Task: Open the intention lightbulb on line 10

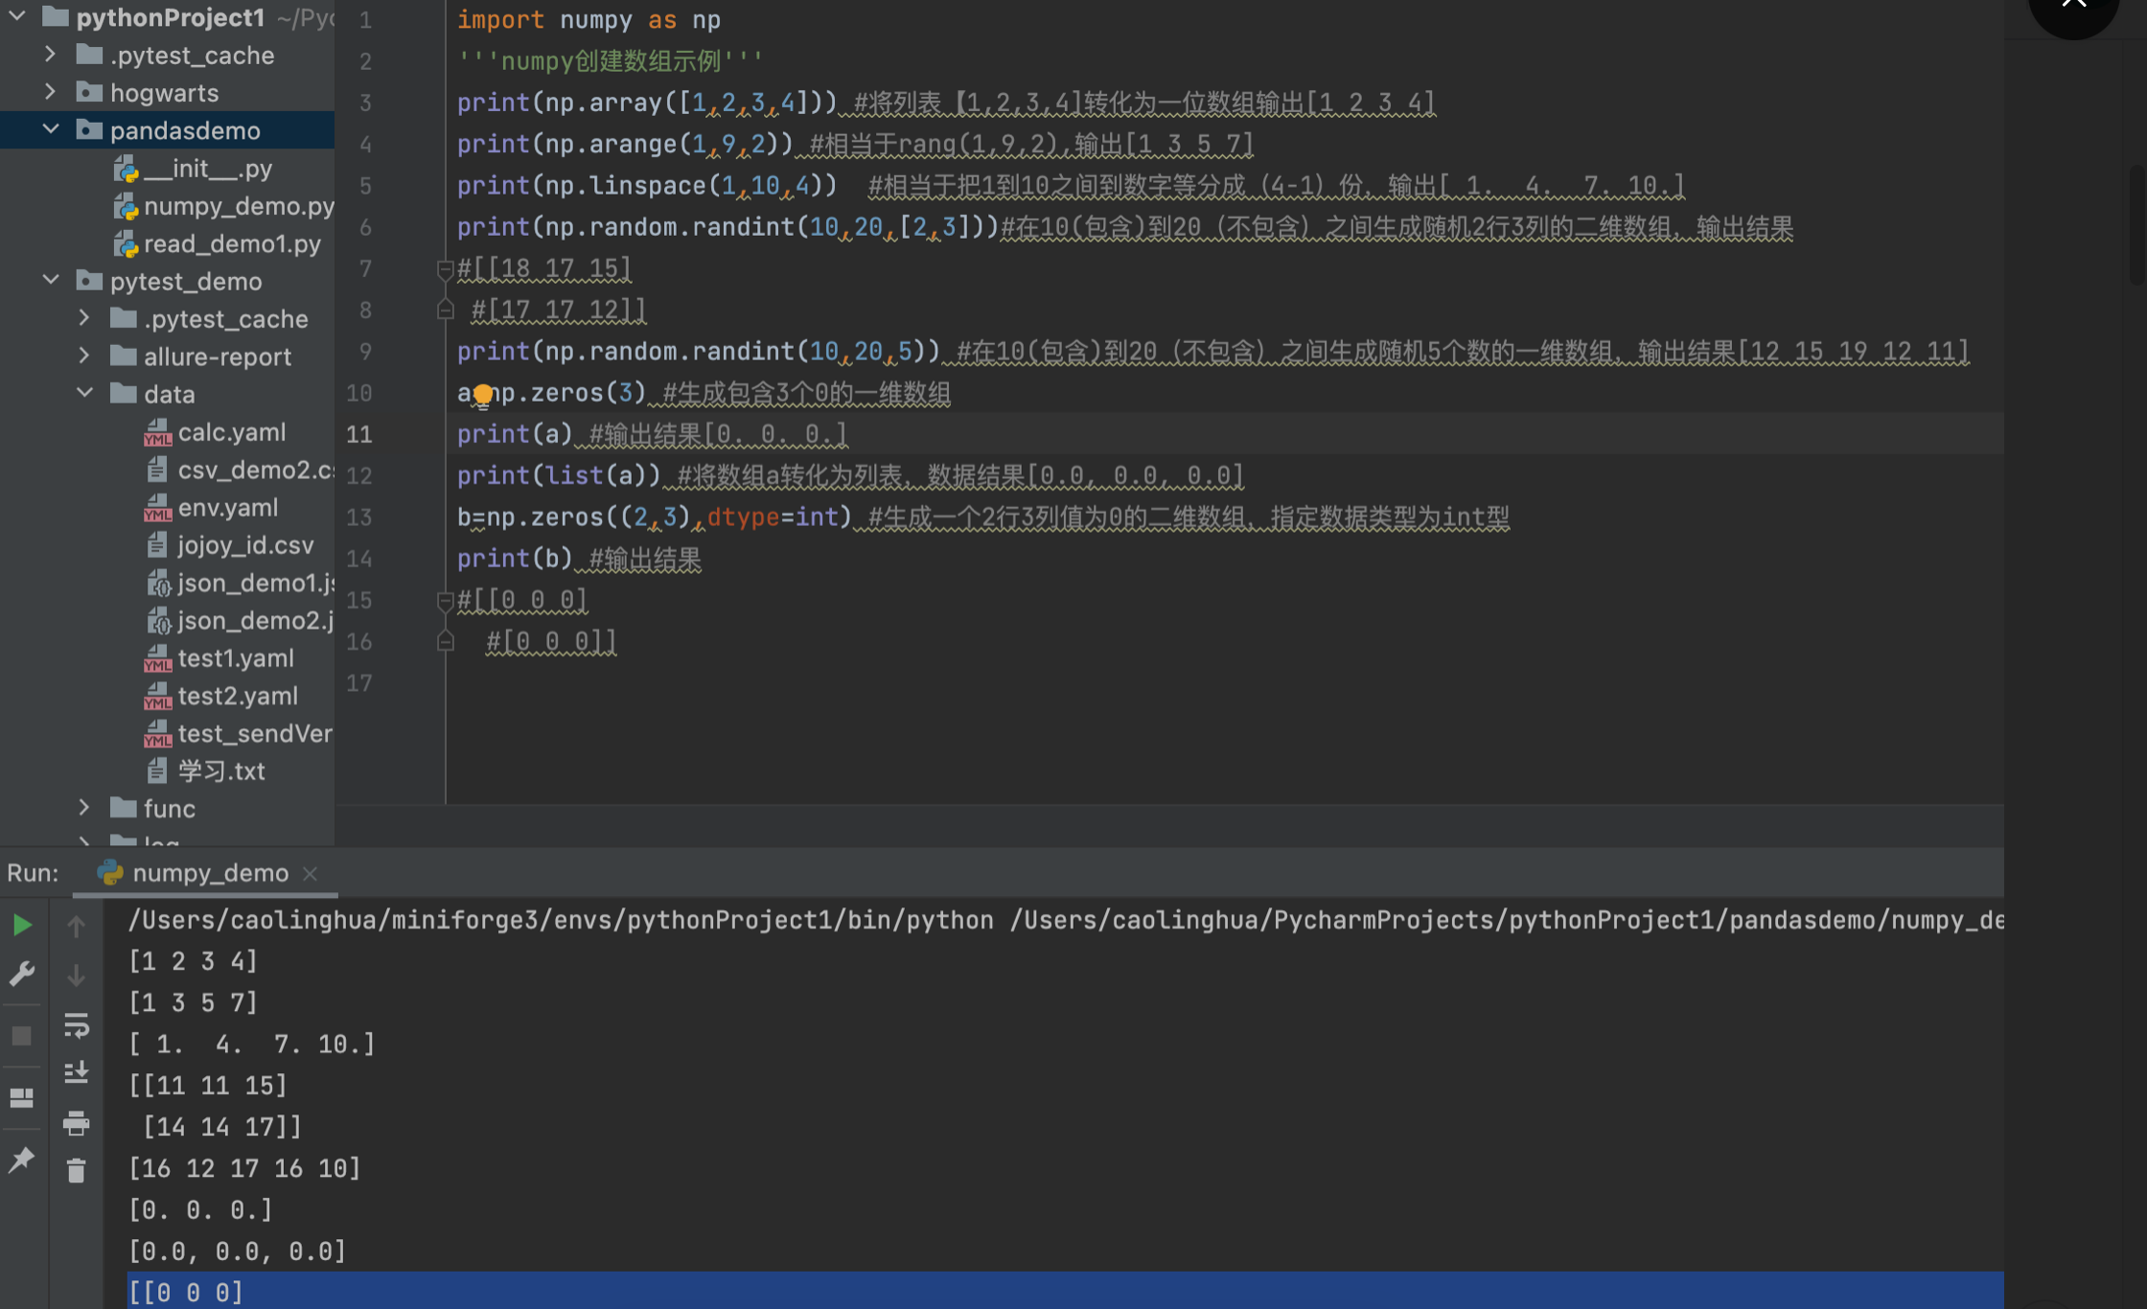Action: coord(483,393)
